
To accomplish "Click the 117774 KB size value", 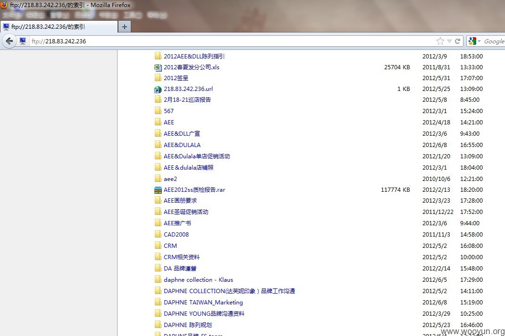I will [x=395, y=190].
